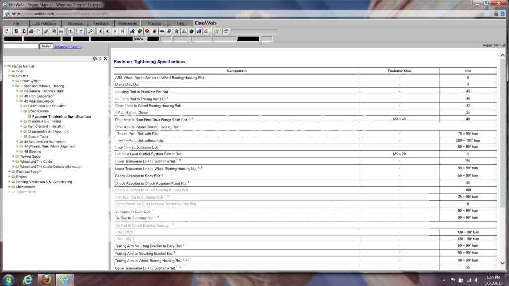Expand the 48 Steering folder

click(x=17, y=151)
